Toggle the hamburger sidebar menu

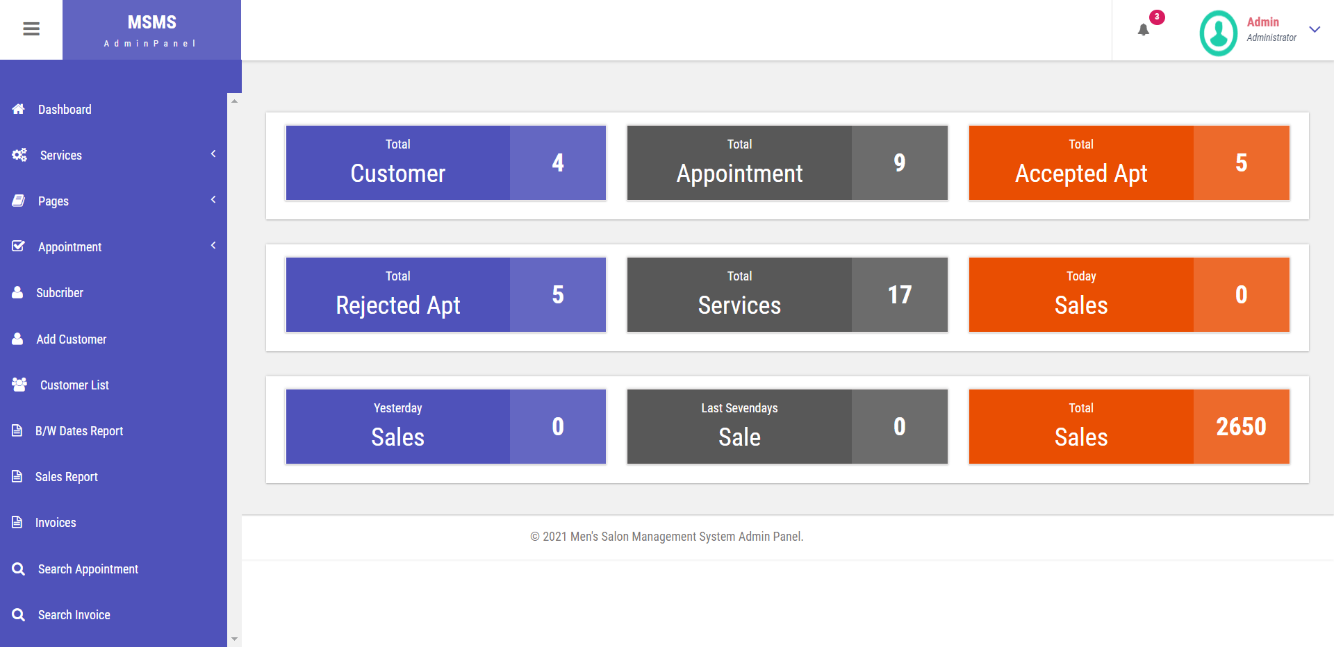coord(31,29)
